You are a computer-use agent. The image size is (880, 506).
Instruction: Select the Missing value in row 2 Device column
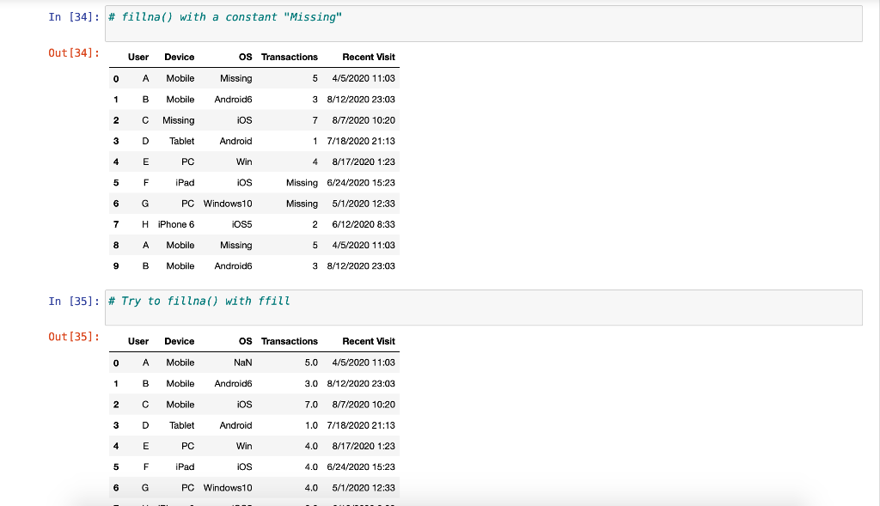click(179, 120)
